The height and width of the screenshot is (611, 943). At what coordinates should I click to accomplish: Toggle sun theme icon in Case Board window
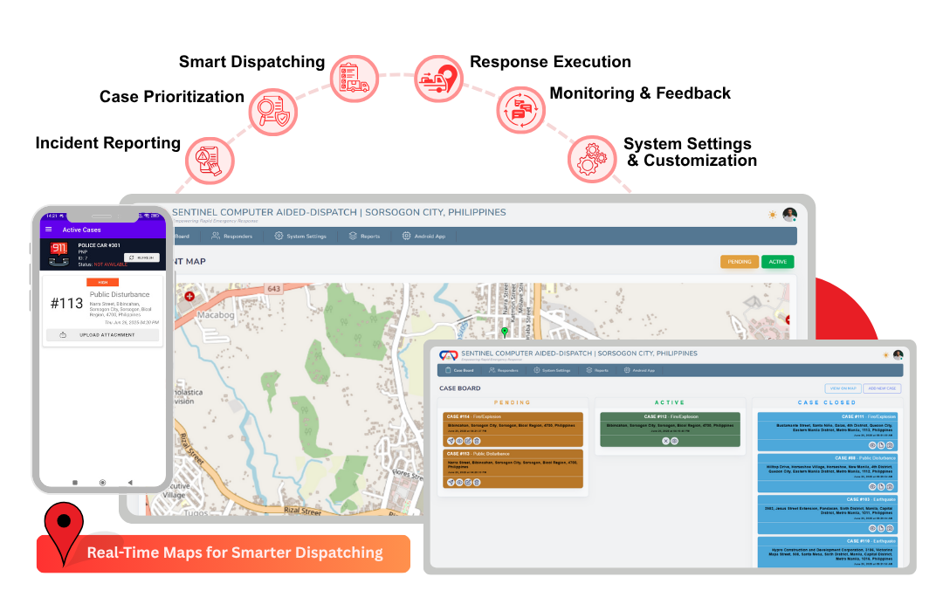point(885,355)
